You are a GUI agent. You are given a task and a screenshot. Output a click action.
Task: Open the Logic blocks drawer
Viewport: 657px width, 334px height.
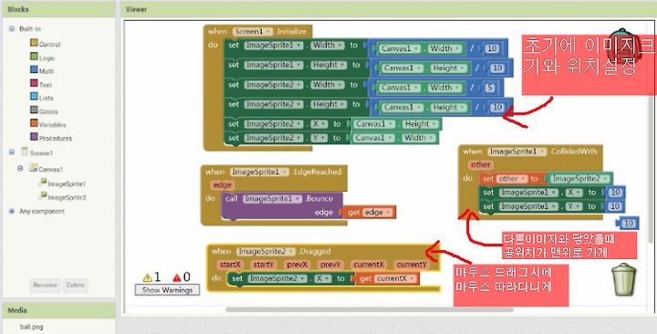coord(42,57)
